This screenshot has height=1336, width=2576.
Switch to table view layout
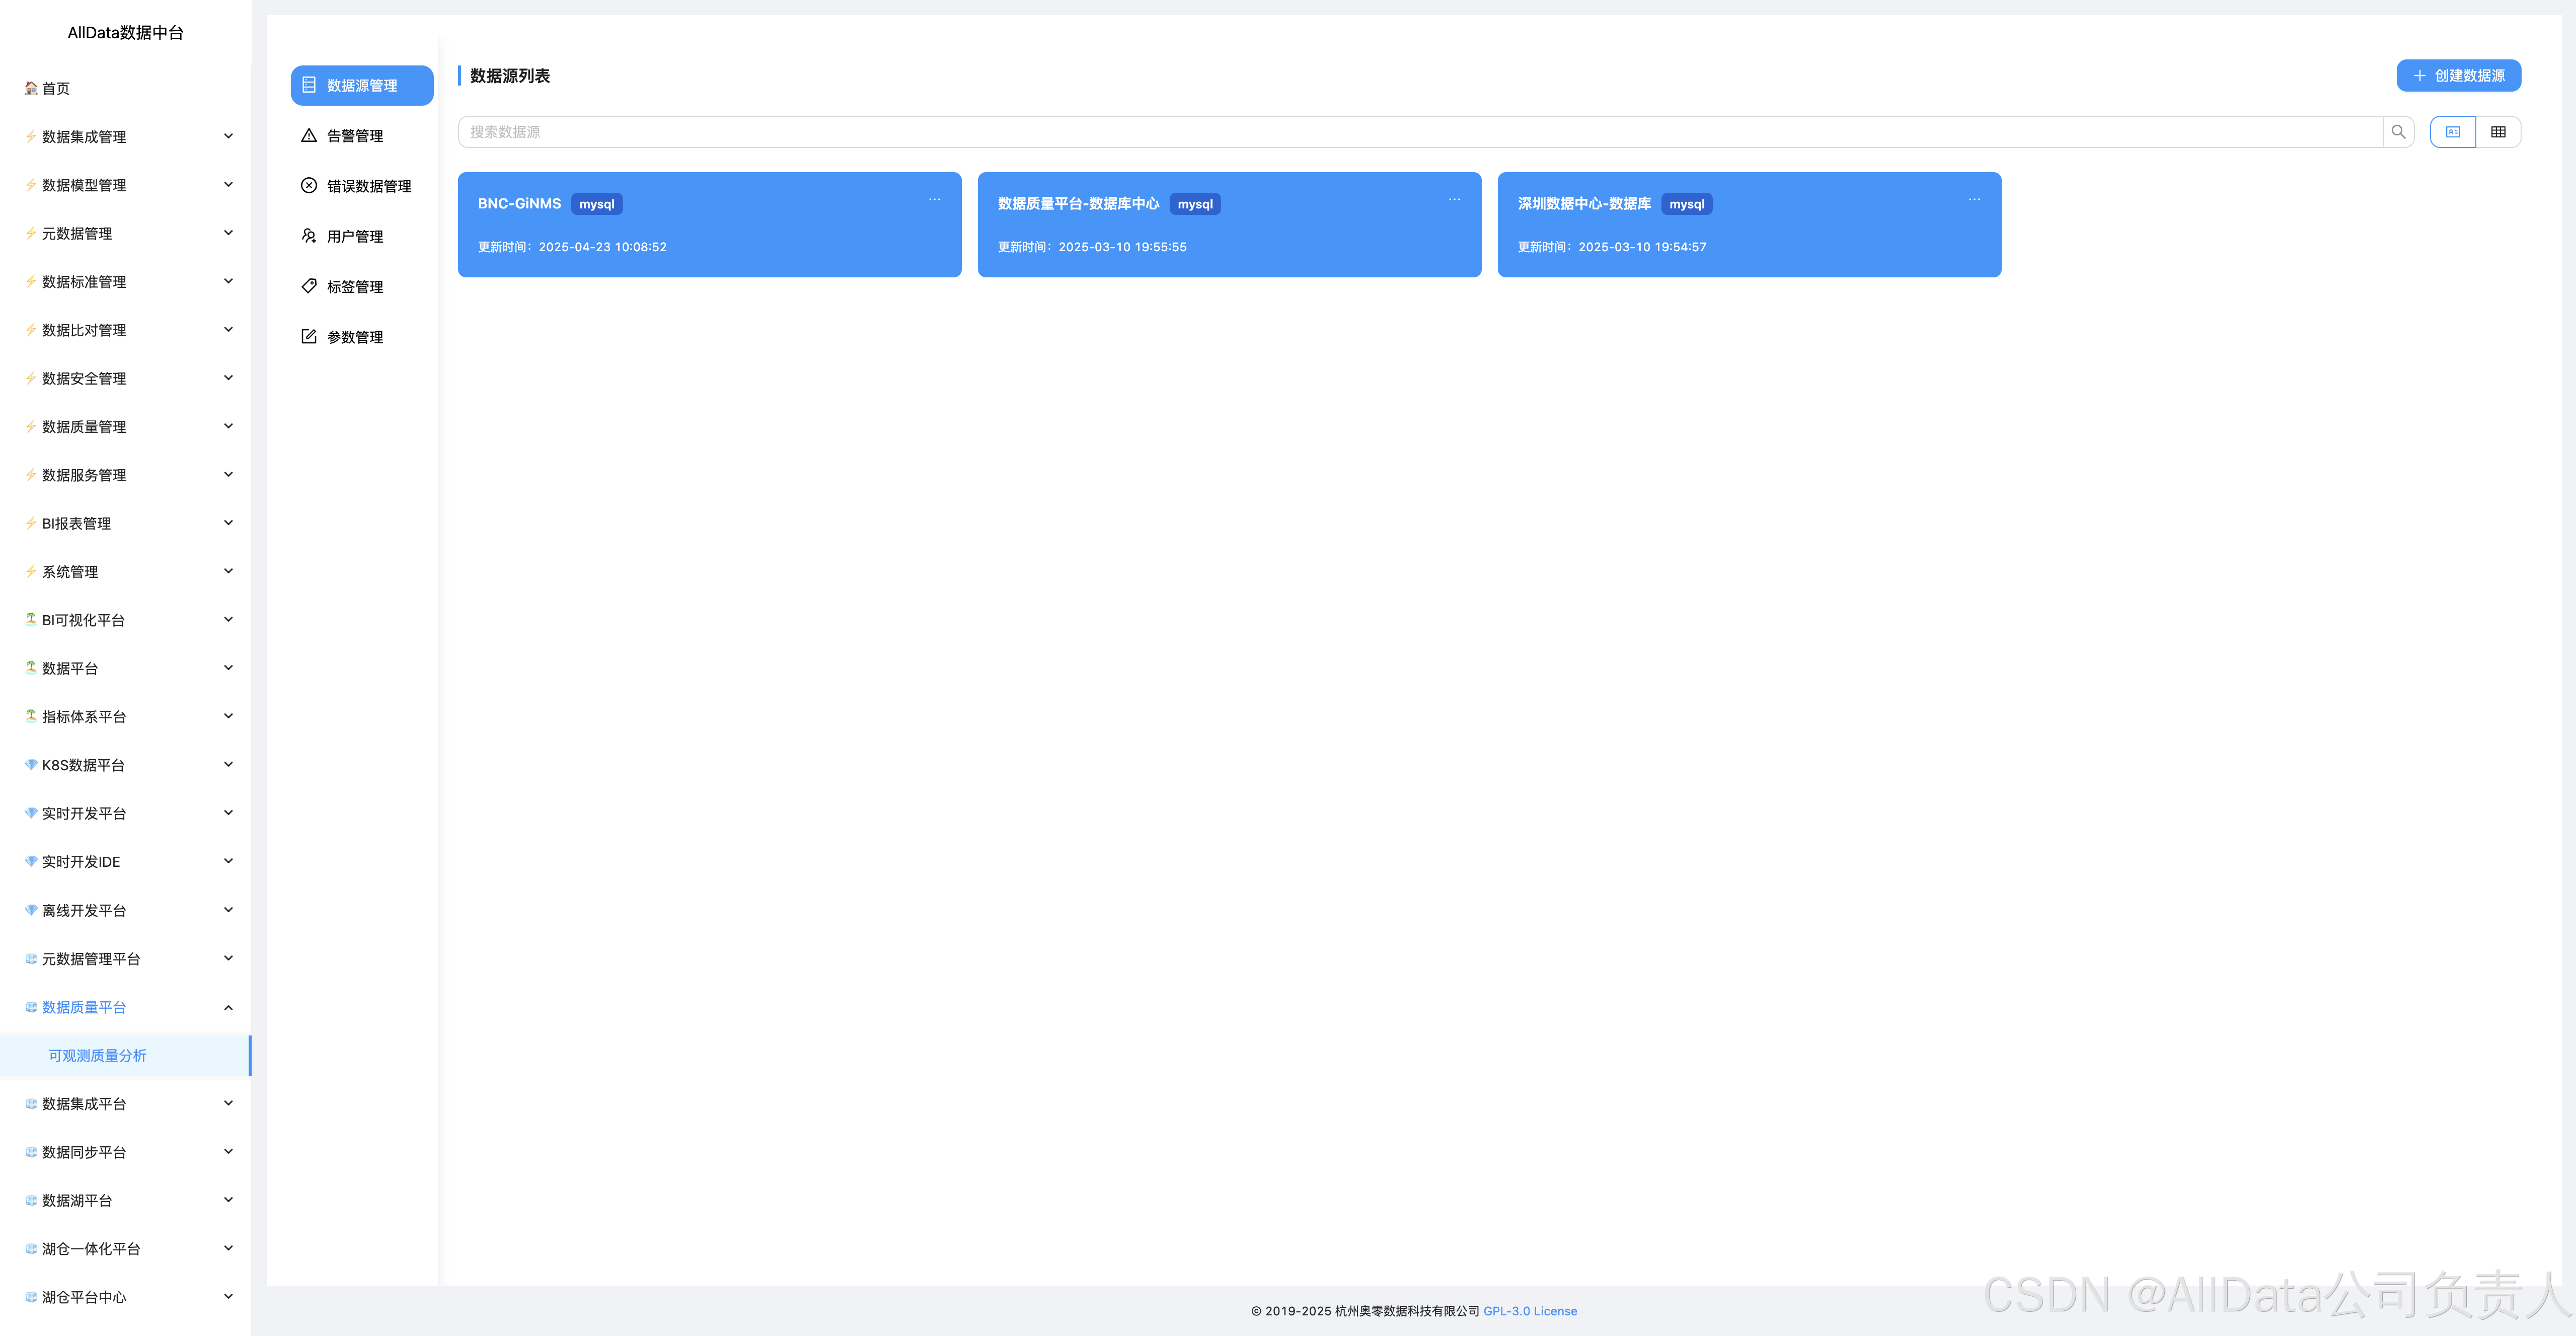click(2498, 132)
